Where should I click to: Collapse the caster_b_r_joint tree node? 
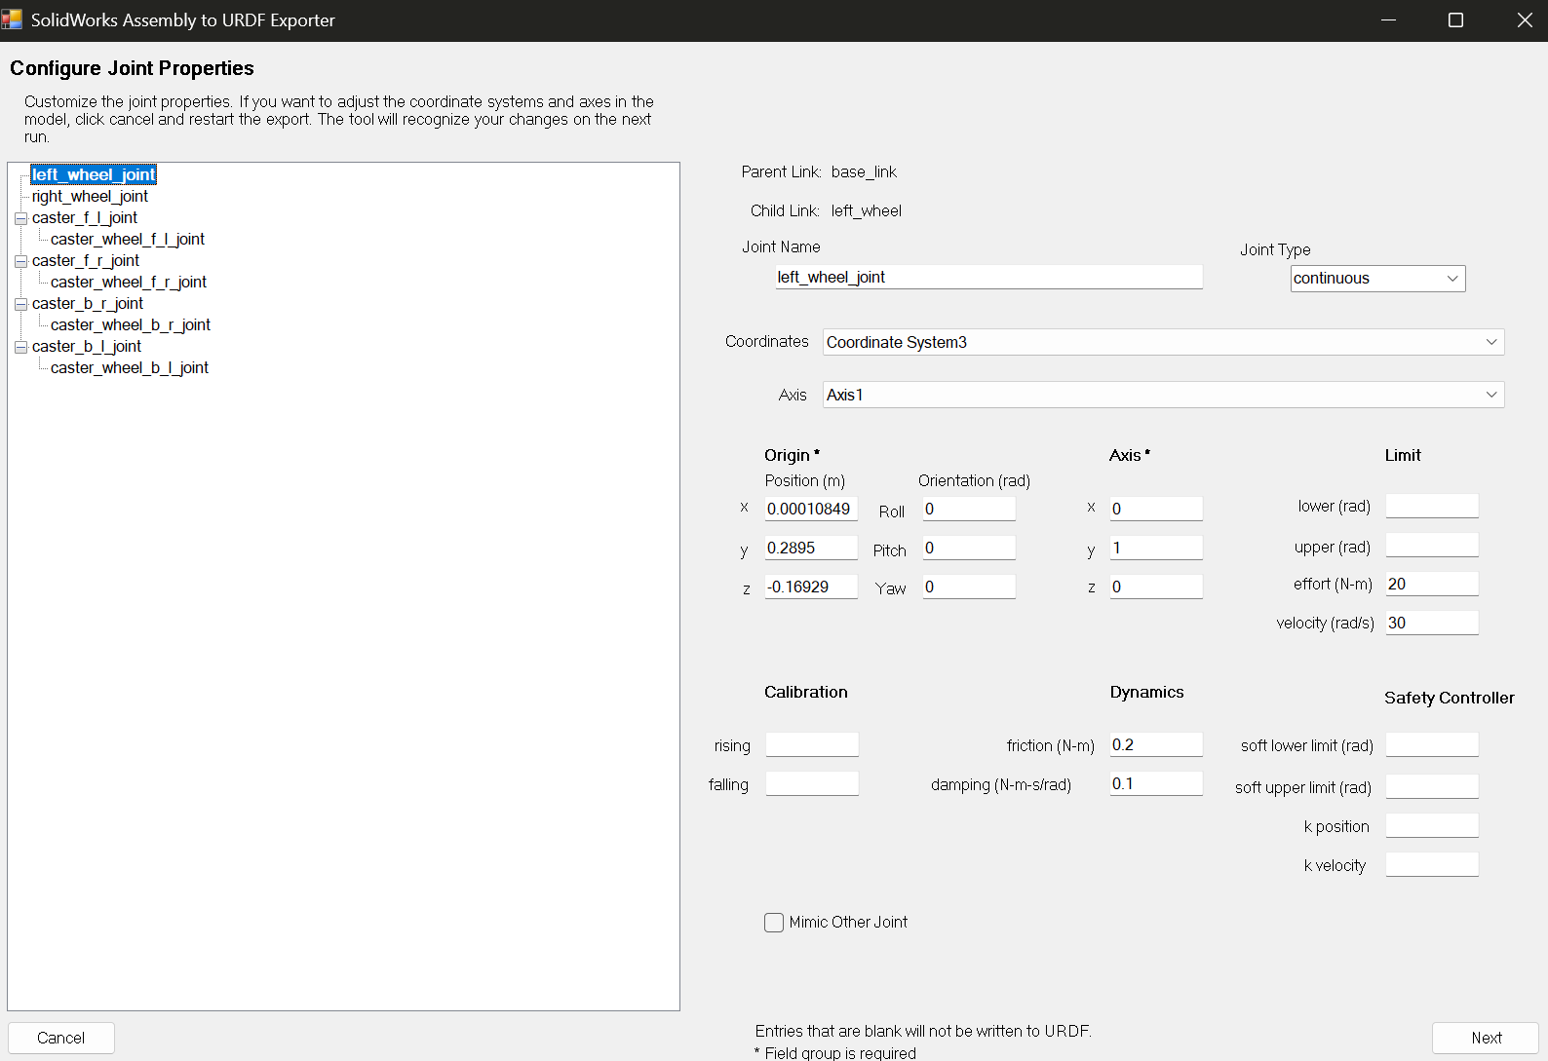click(20, 304)
